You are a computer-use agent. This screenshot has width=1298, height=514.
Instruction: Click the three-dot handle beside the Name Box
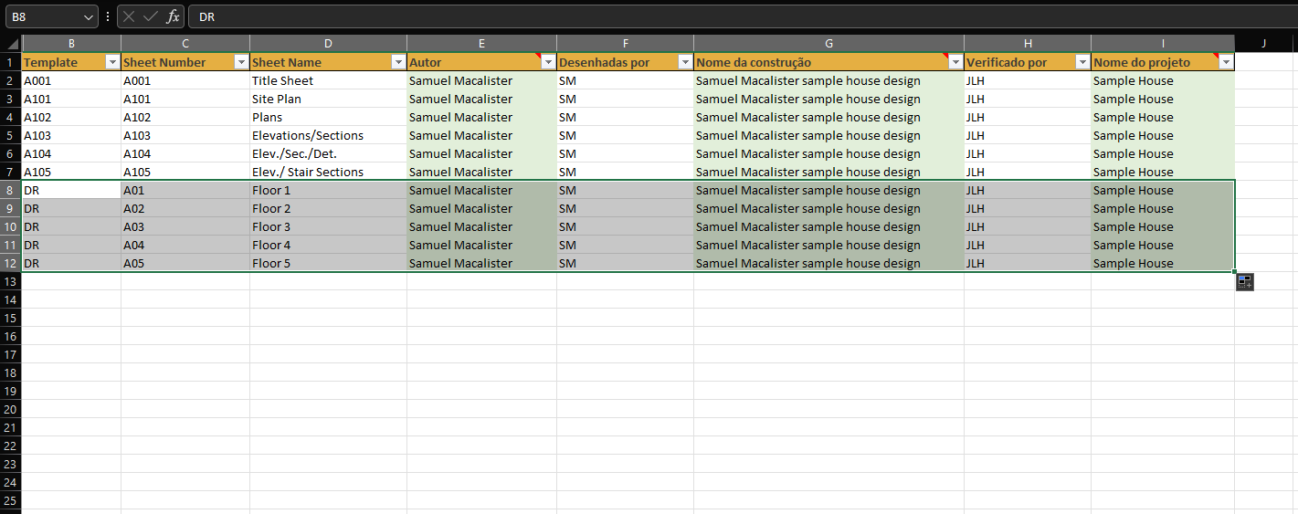click(x=109, y=16)
